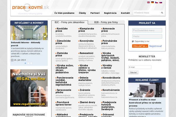Open 'Kovoobrábanie' category
The height and width of the screenshot is (117, 176).
pyautogui.click(x=111, y=78)
